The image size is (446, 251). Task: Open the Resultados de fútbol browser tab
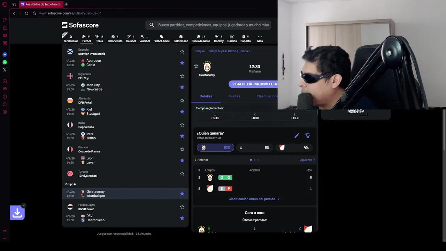coord(40,4)
